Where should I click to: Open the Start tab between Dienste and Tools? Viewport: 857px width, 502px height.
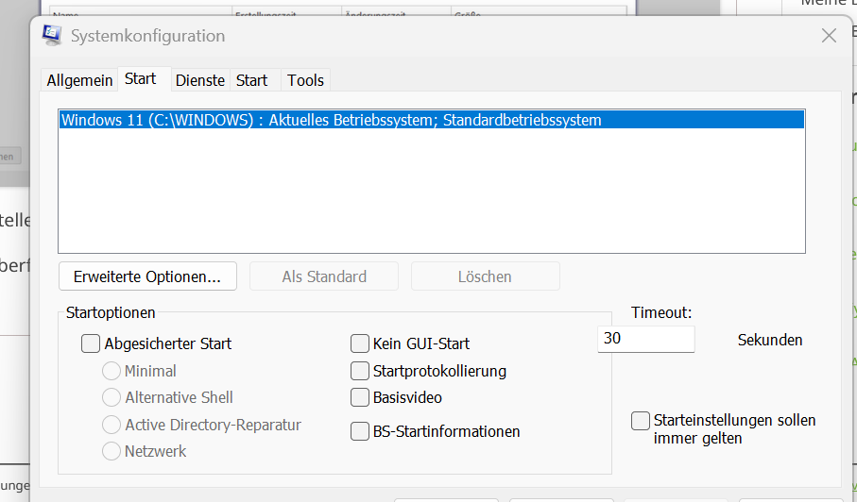click(252, 80)
